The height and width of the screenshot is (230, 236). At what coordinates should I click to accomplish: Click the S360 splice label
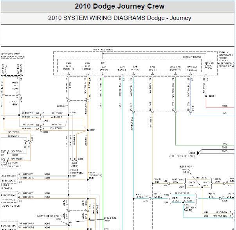pyautogui.click(x=73, y=175)
